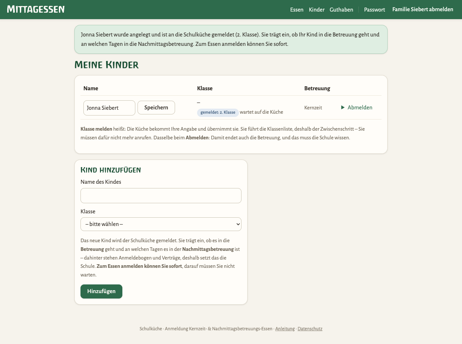
Task: Open the Guthaben section
Action: coord(341,10)
